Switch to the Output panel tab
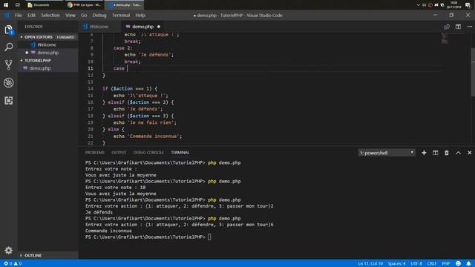475x267 pixels. 119,153
